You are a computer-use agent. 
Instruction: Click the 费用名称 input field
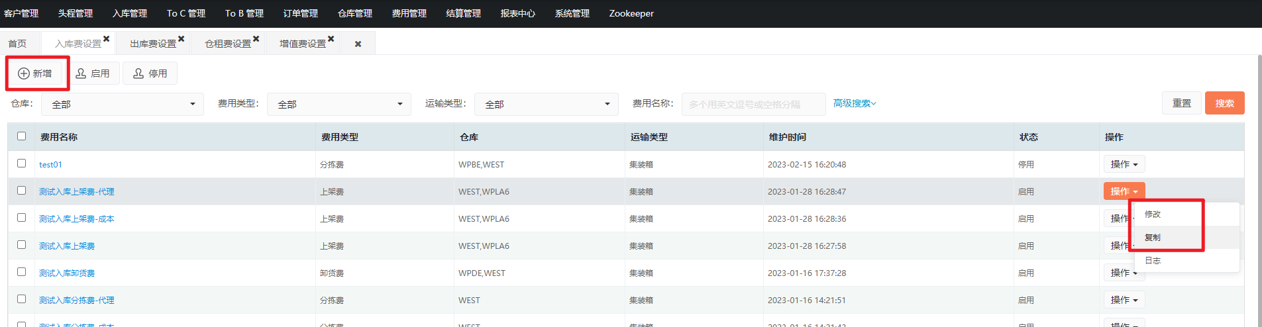(x=754, y=104)
